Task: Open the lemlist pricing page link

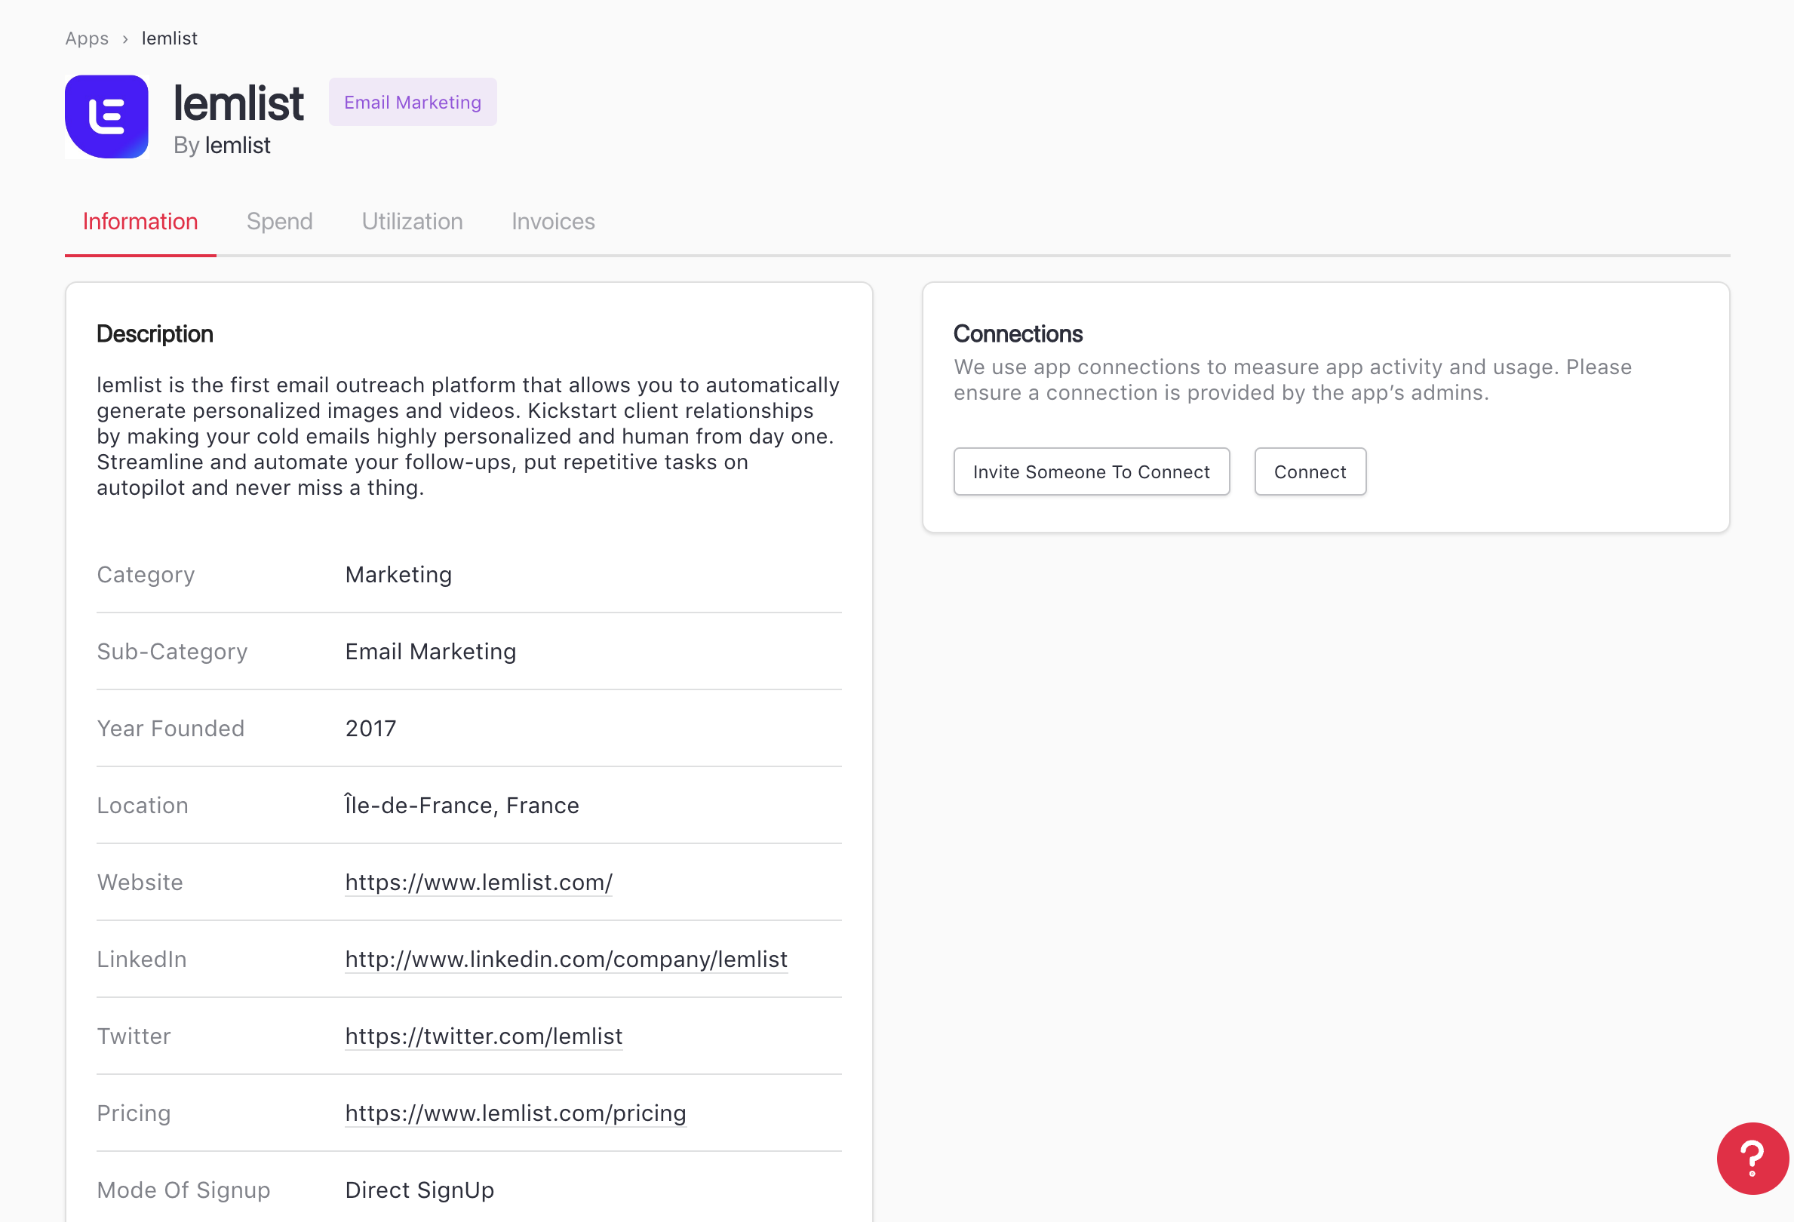Action: pos(515,1113)
